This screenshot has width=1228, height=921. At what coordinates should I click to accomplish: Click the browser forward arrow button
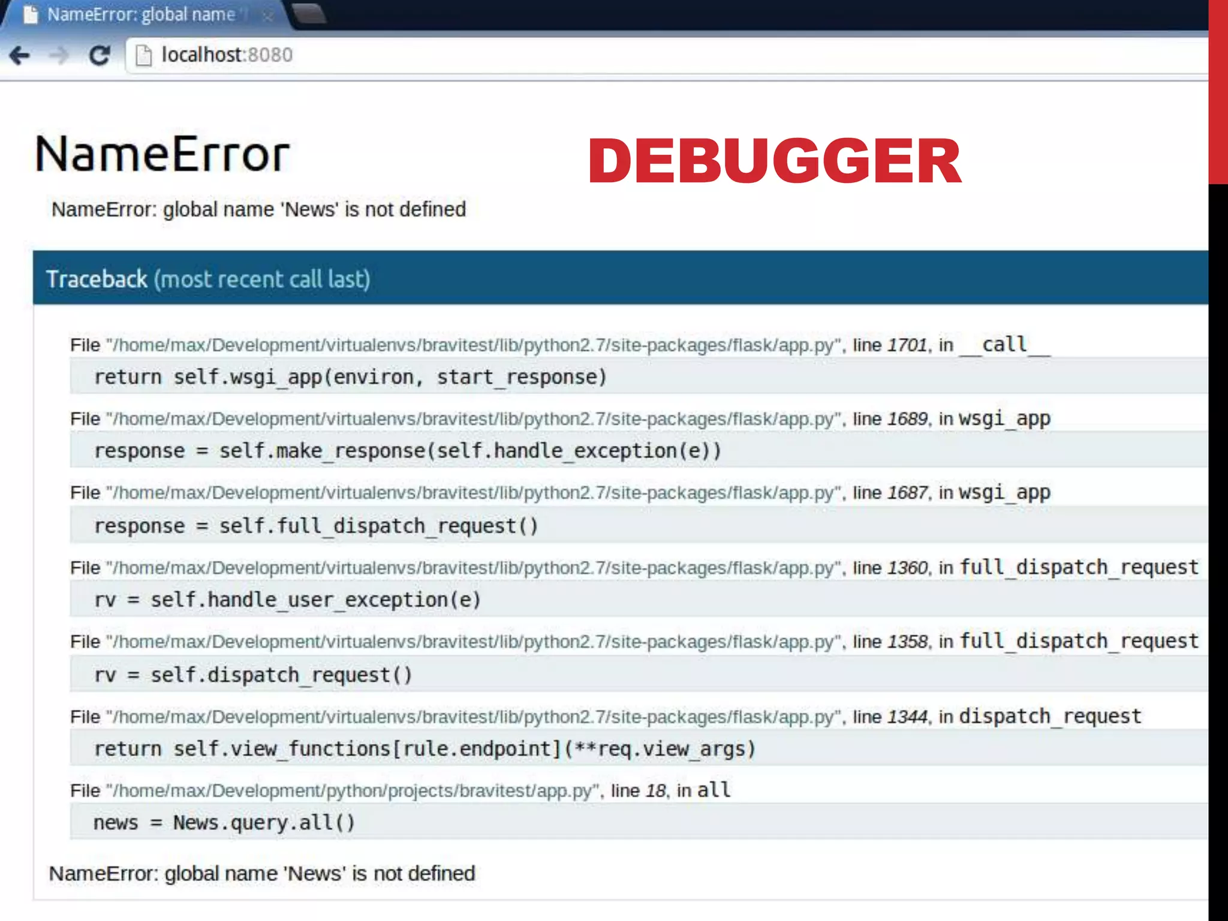59,56
